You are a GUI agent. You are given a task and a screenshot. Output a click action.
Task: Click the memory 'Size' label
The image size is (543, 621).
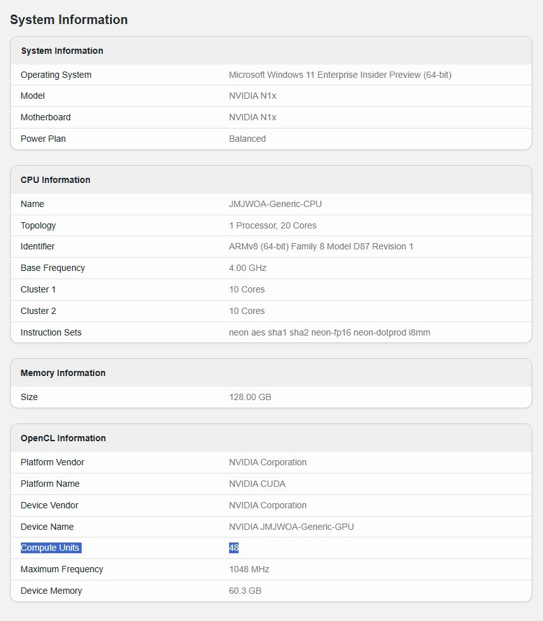(x=29, y=397)
